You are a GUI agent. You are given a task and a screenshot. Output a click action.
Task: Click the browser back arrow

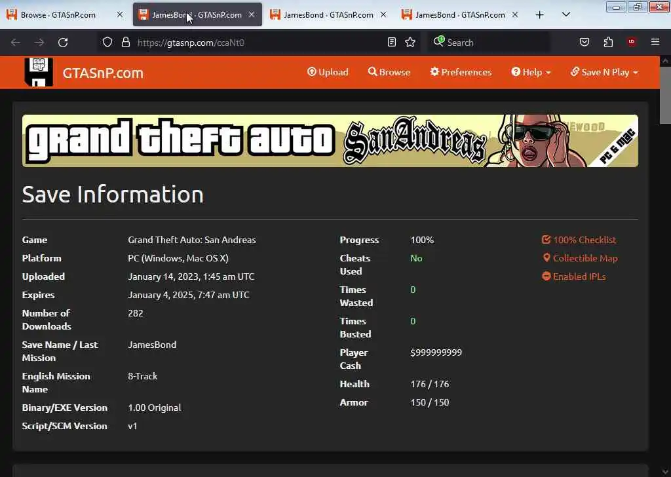(x=16, y=43)
